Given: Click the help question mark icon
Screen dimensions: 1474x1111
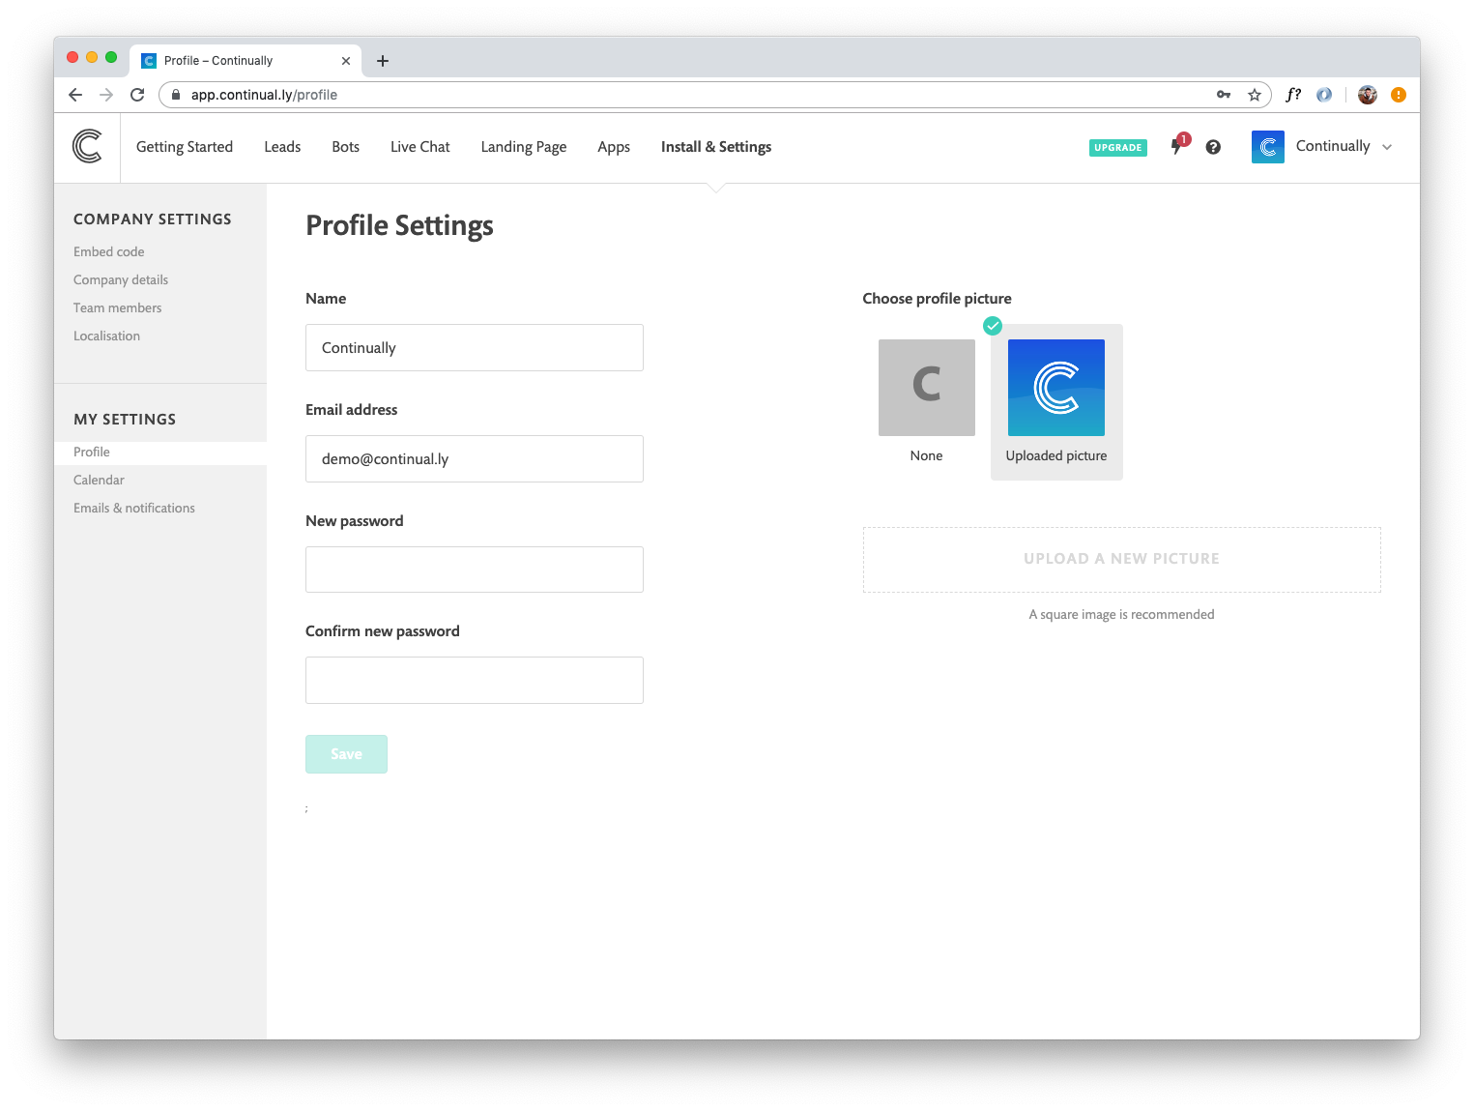Looking at the screenshot, I should [x=1213, y=147].
